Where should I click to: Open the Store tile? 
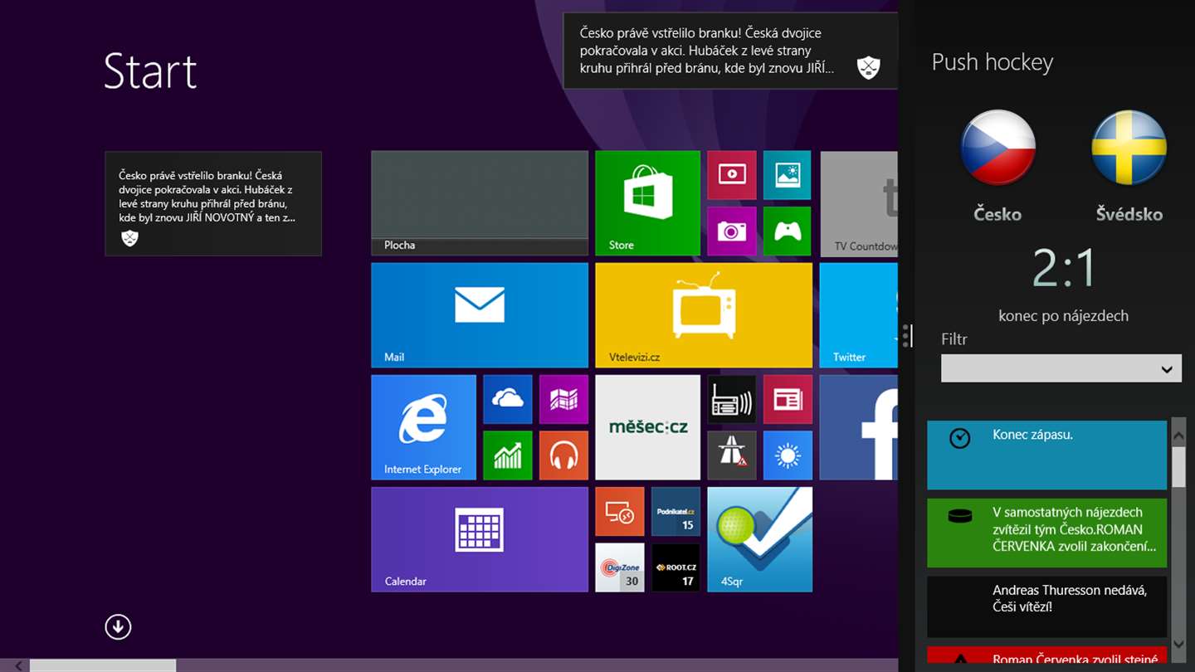pyautogui.click(x=647, y=202)
